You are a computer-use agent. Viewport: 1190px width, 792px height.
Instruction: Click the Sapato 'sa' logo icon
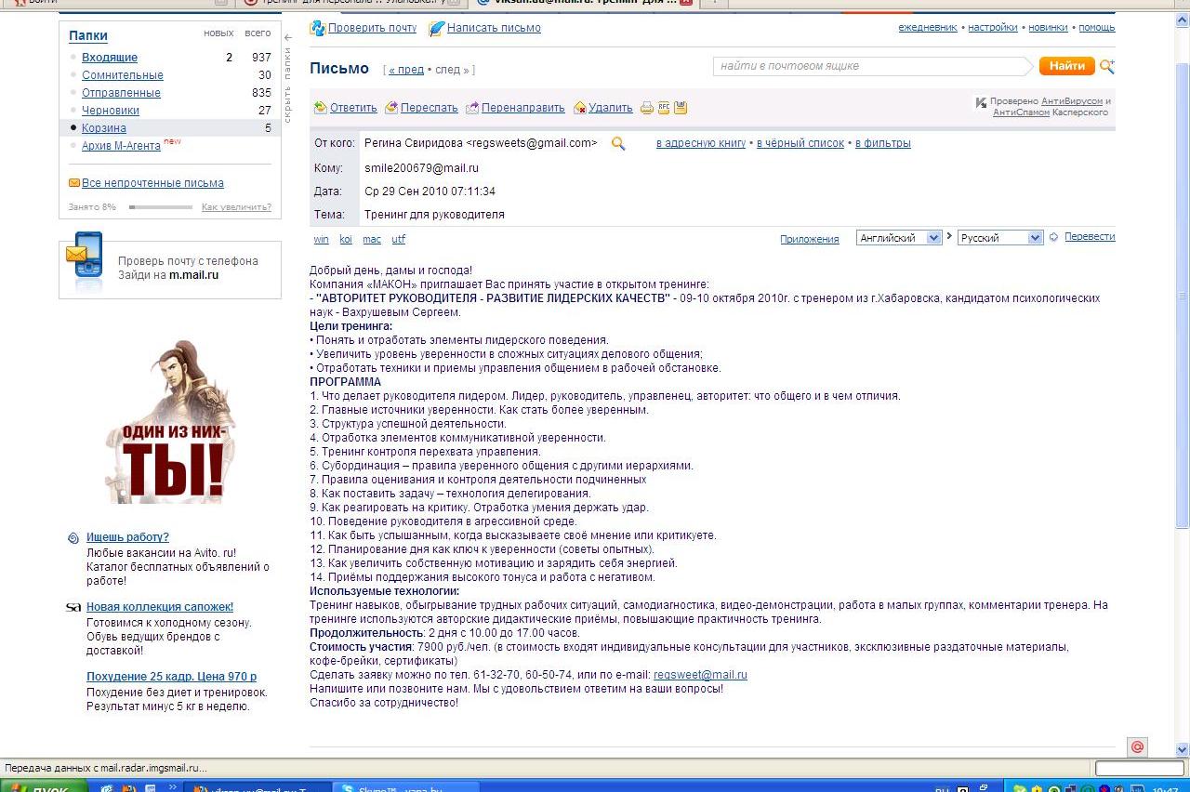[73, 607]
